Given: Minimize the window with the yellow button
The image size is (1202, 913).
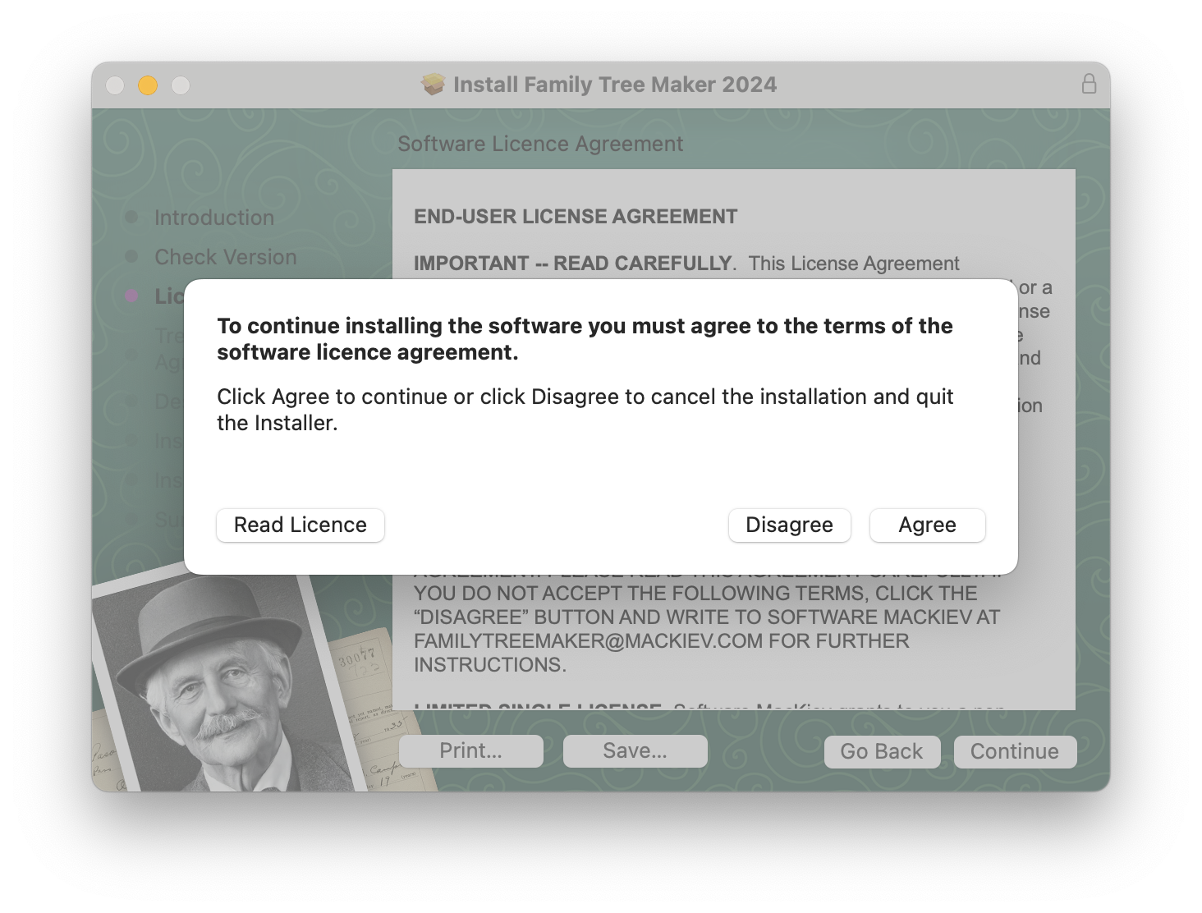Looking at the screenshot, I should point(148,85).
